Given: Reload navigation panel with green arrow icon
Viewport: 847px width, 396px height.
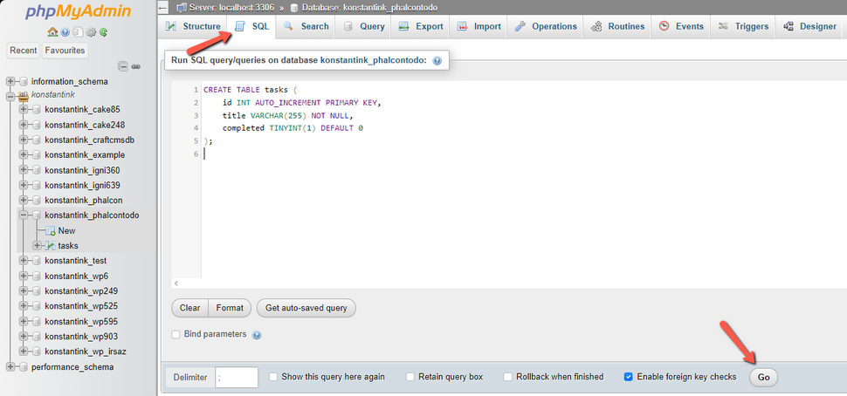Looking at the screenshot, I should click(x=103, y=32).
